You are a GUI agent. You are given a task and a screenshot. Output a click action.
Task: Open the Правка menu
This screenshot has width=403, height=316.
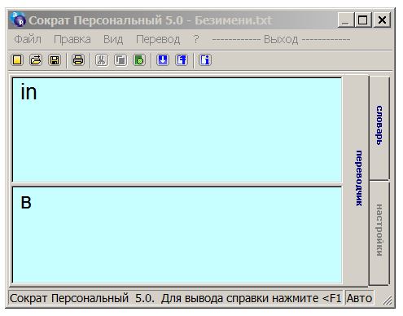[72, 39]
